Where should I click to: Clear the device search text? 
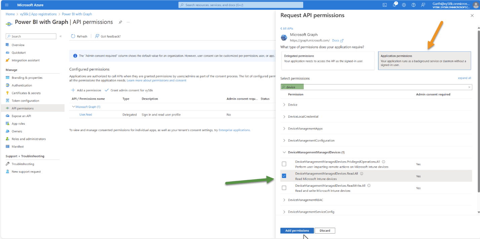tap(469, 87)
